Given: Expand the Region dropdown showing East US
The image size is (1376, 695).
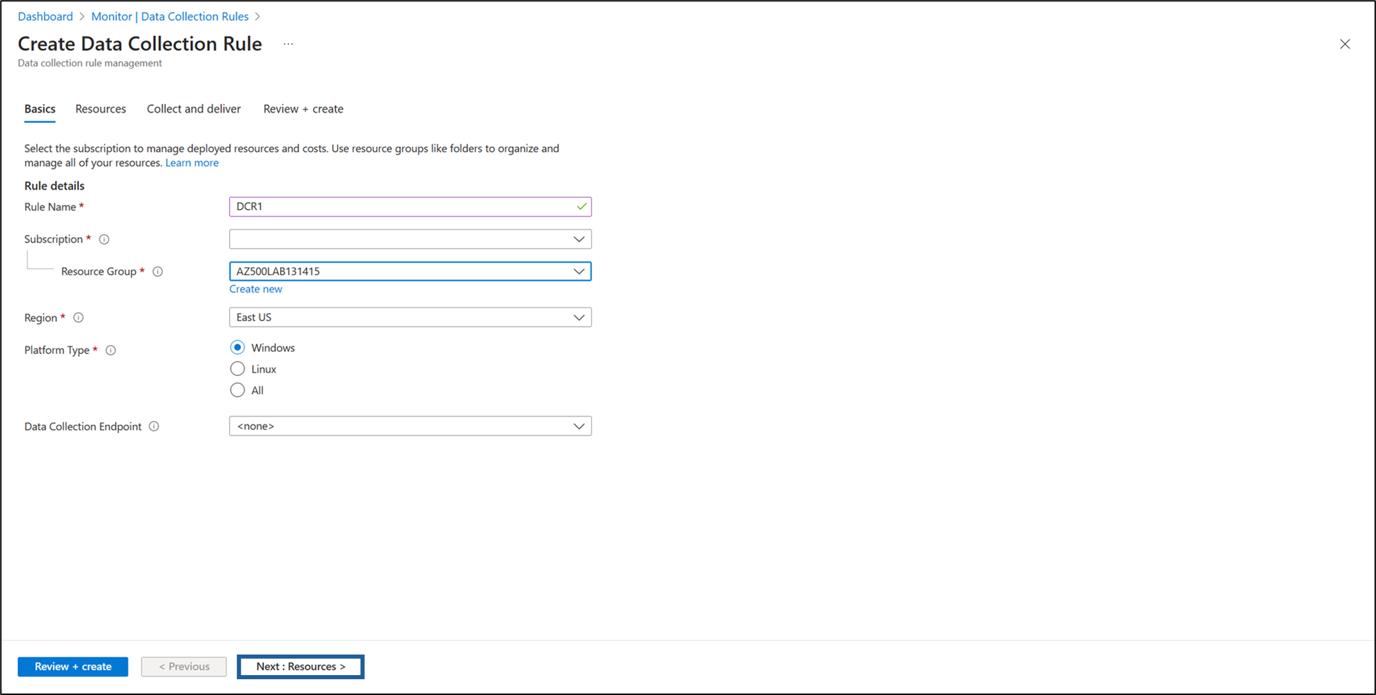Looking at the screenshot, I should (x=410, y=318).
